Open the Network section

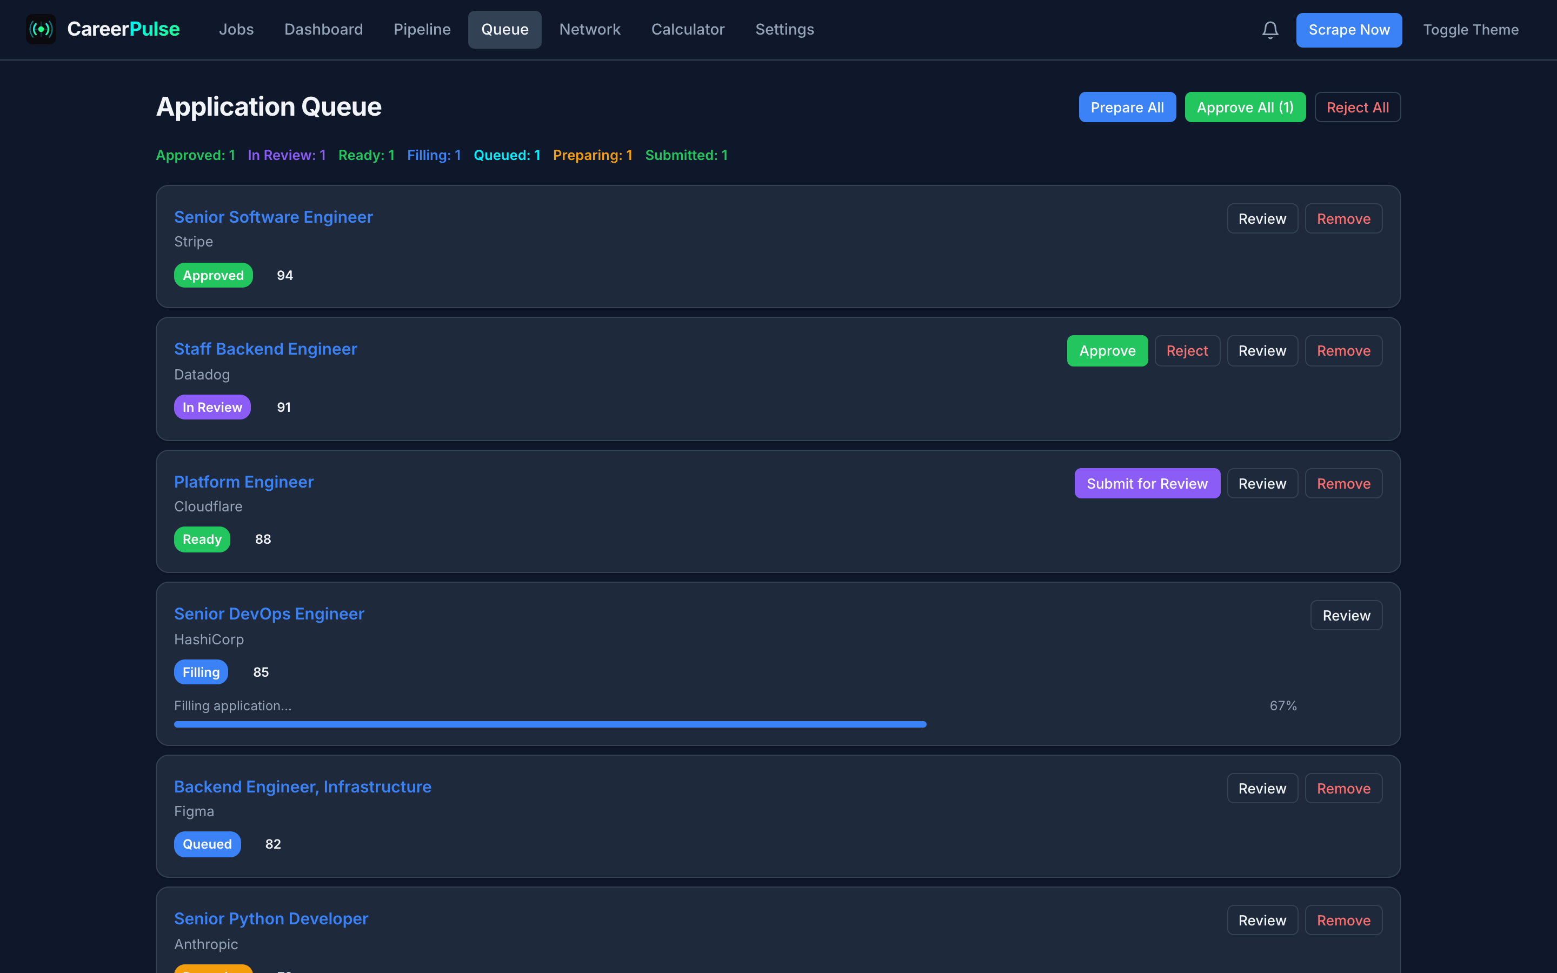click(590, 30)
